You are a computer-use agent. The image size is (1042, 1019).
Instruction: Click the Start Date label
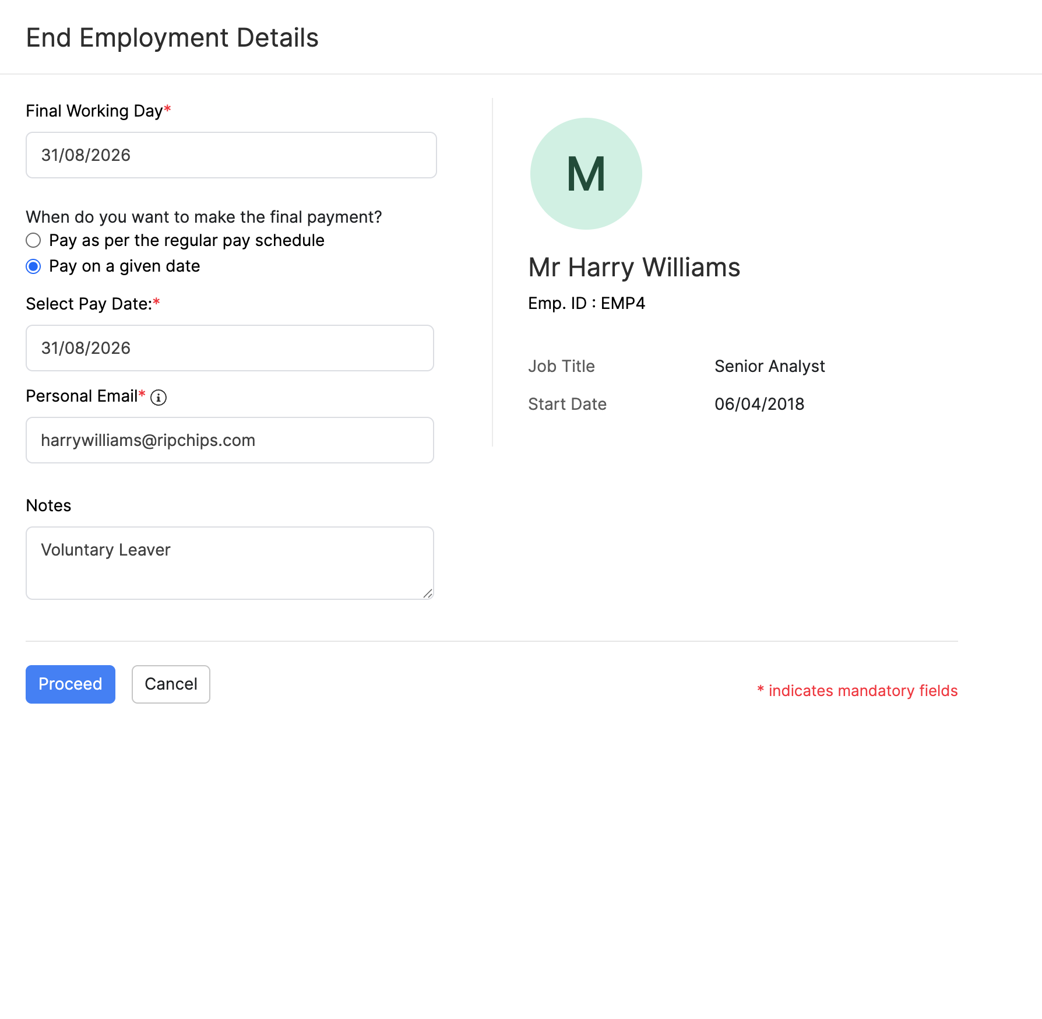coord(568,404)
